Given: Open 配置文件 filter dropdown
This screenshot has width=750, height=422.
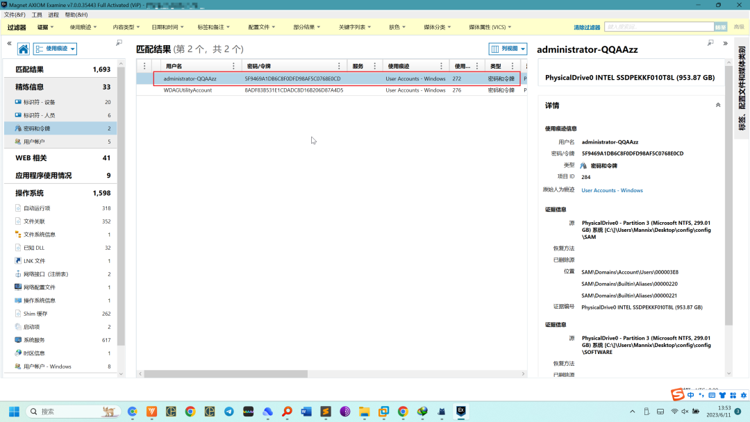Looking at the screenshot, I should coord(261,27).
